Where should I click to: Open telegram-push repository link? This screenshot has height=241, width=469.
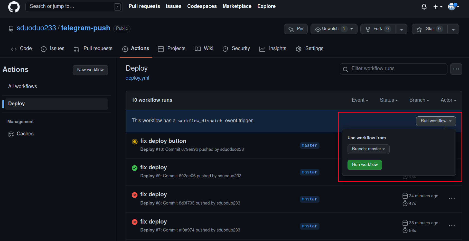click(x=86, y=28)
